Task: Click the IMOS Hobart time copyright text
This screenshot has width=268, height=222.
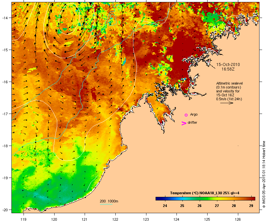Action: (264, 174)
